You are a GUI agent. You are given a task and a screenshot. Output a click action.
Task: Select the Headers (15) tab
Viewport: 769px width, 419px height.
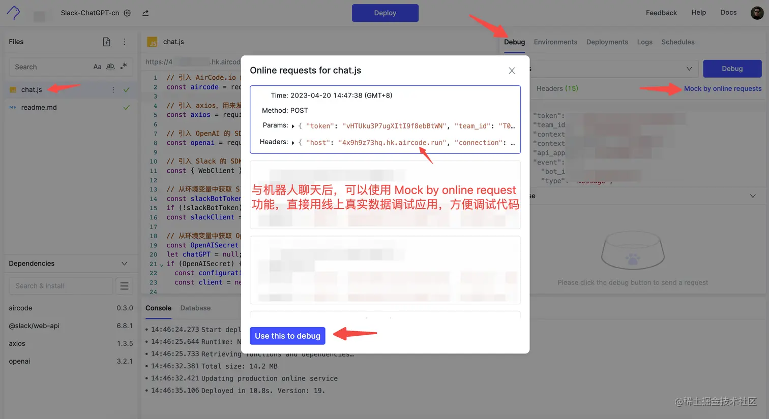click(x=557, y=88)
